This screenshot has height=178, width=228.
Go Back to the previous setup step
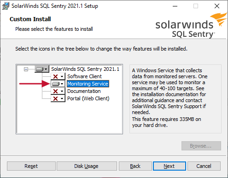(135, 166)
